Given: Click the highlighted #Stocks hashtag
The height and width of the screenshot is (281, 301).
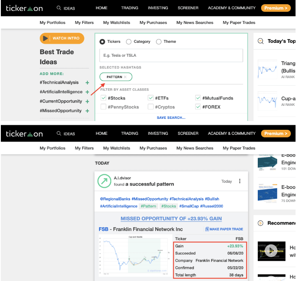Looking at the screenshot, I should (168, 206).
